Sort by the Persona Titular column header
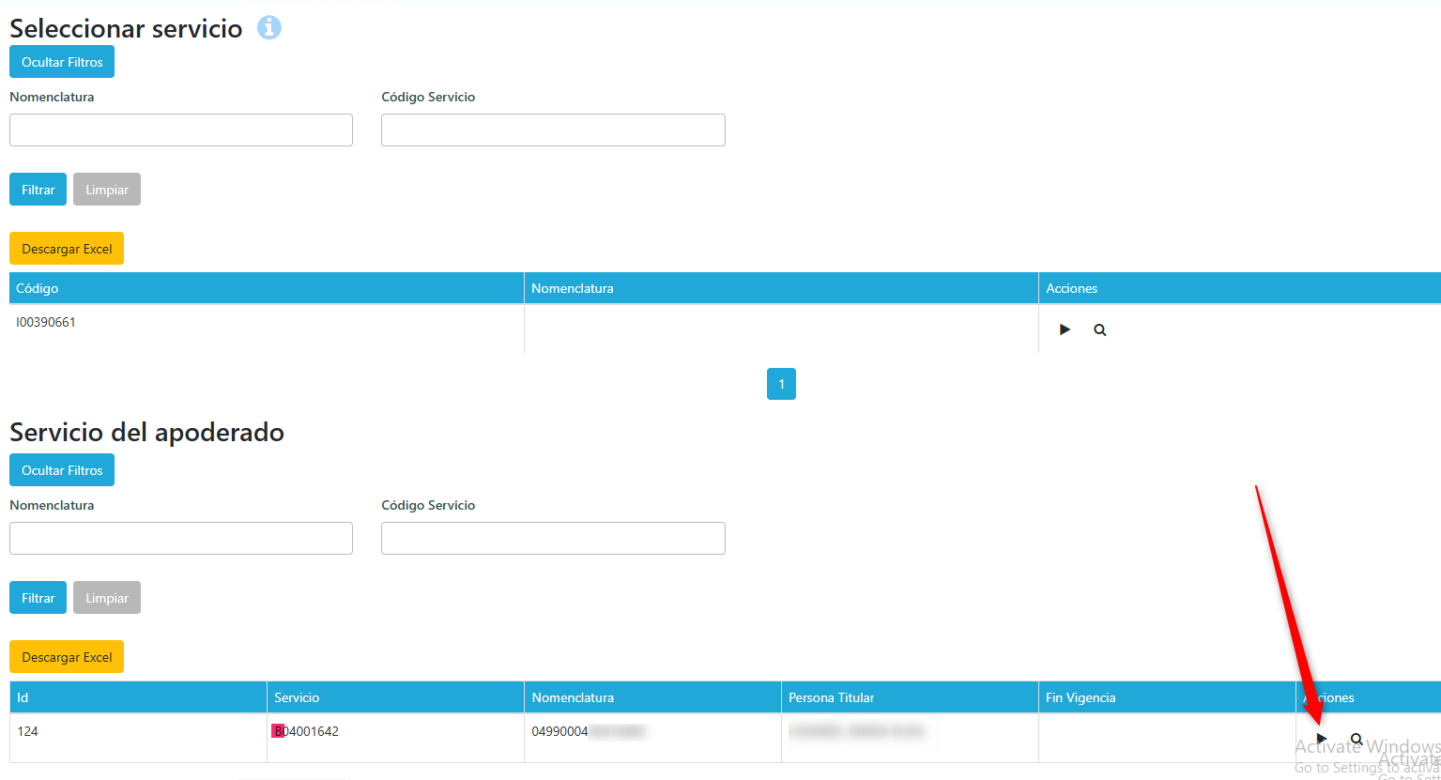Viewport: 1441px width, 780px height. [831, 697]
